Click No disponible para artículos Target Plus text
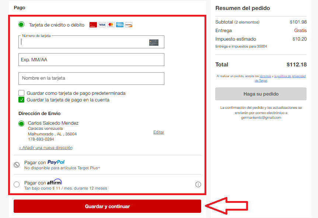This screenshot has width=318, height=218. 62,168
